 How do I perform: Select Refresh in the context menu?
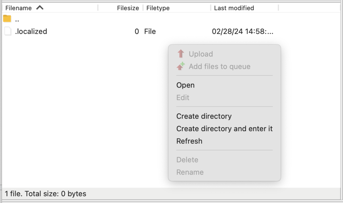pyautogui.click(x=189, y=141)
